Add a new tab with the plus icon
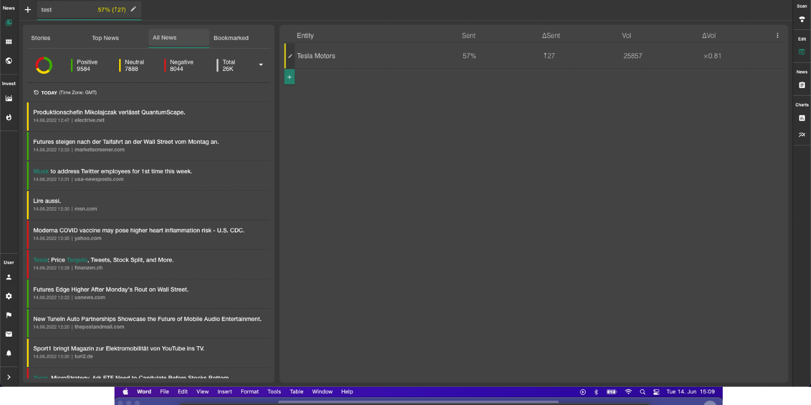 (x=28, y=10)
